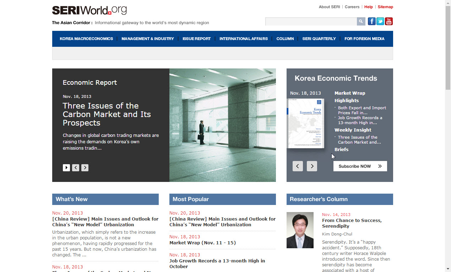Click the Subscribe NOW button
This screenshot has height=272, width=451.
coord(360,166)
